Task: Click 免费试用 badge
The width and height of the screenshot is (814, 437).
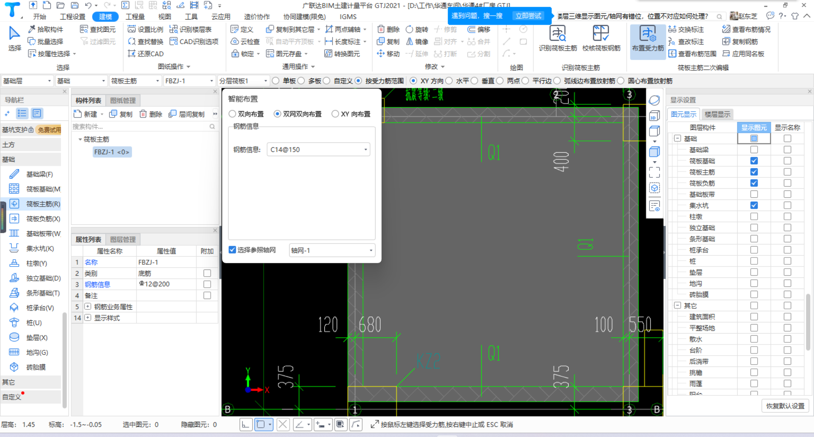Action: (x=49, y=130)
